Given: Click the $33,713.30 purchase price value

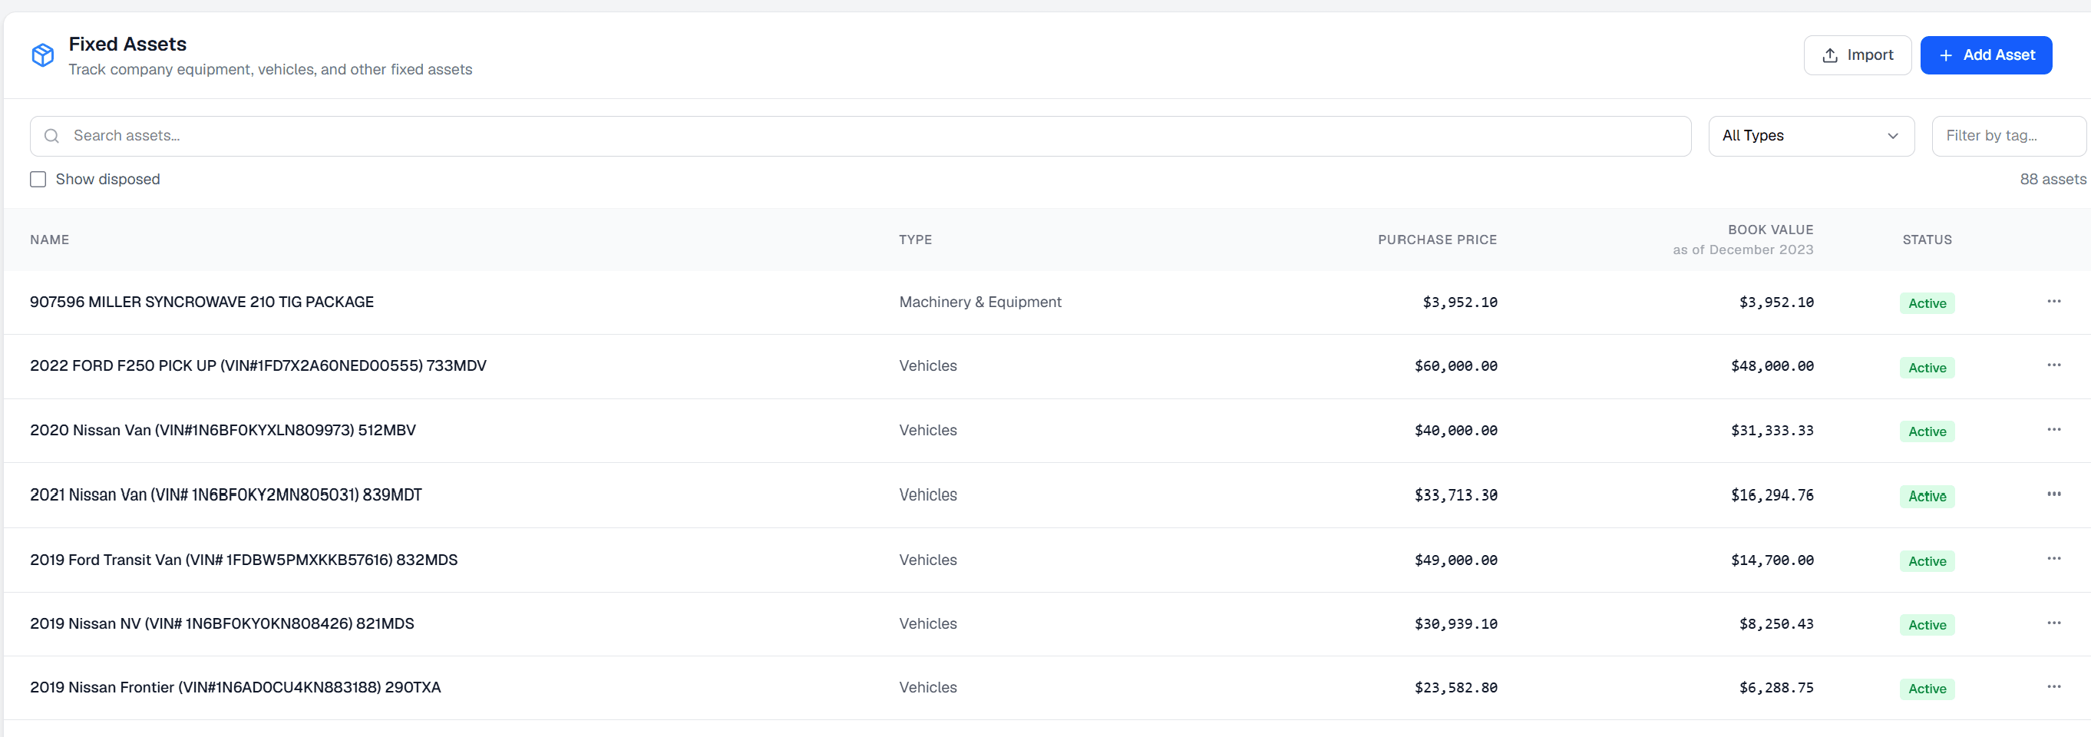Looking at the screenshot, I should click(x=1455, y=495).
